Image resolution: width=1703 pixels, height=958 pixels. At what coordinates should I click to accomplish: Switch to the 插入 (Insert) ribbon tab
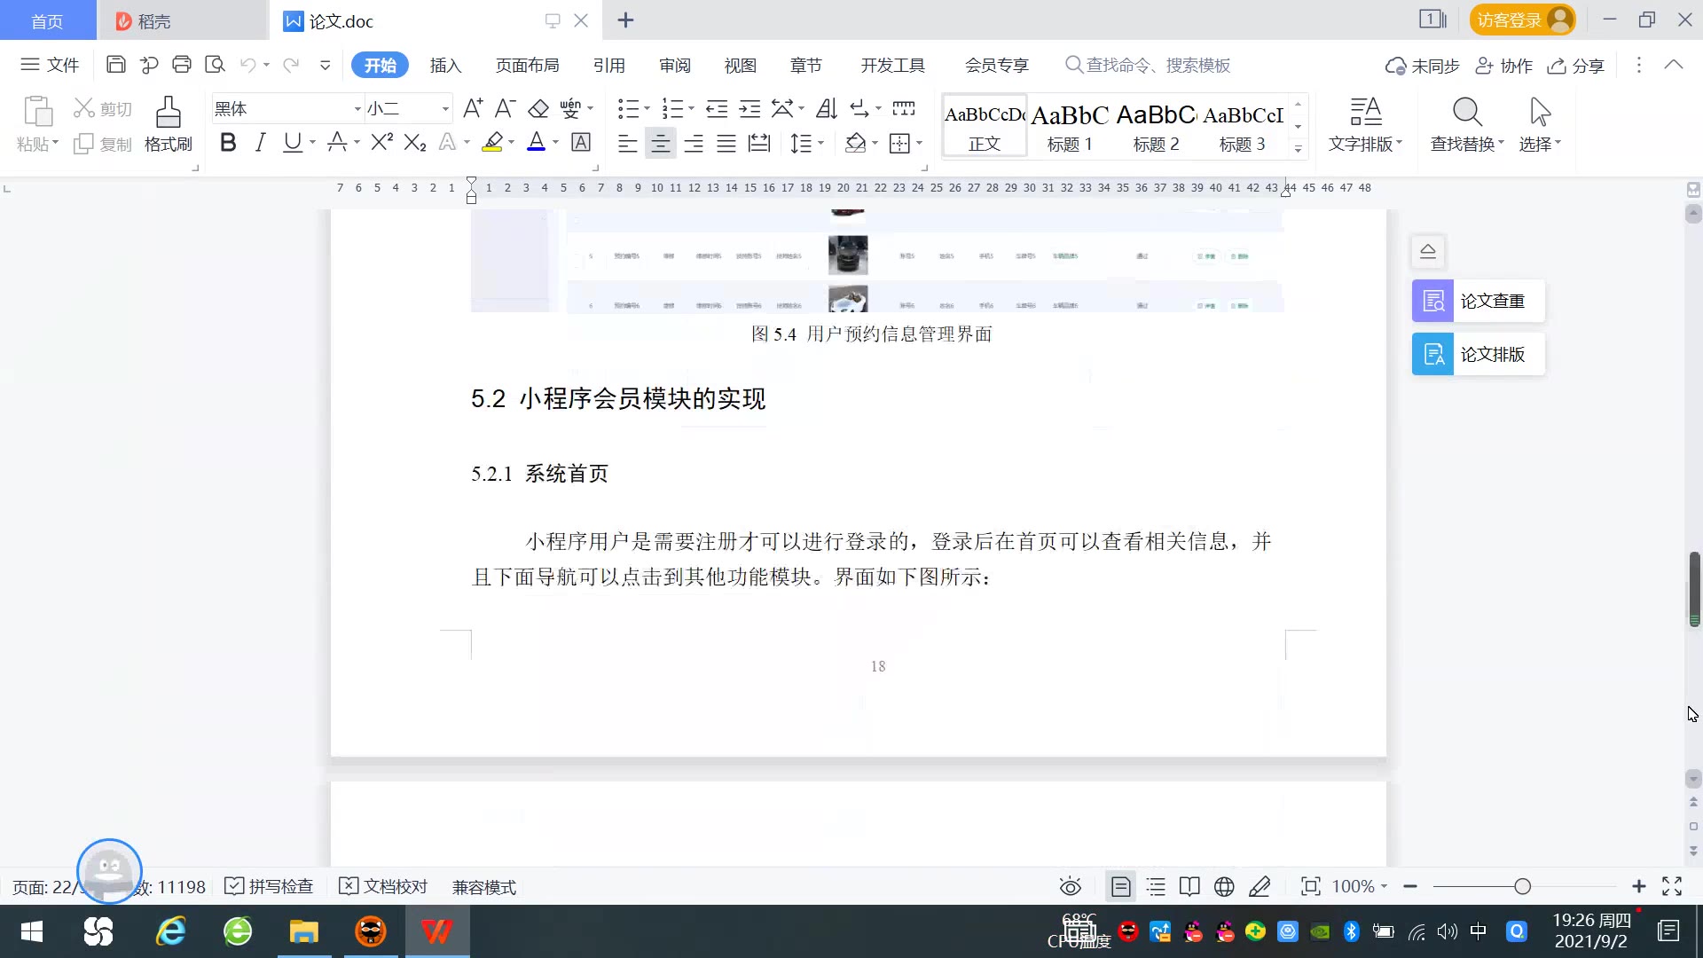point(445,65)
